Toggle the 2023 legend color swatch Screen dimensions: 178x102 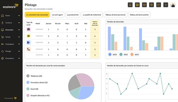(110, 54)
